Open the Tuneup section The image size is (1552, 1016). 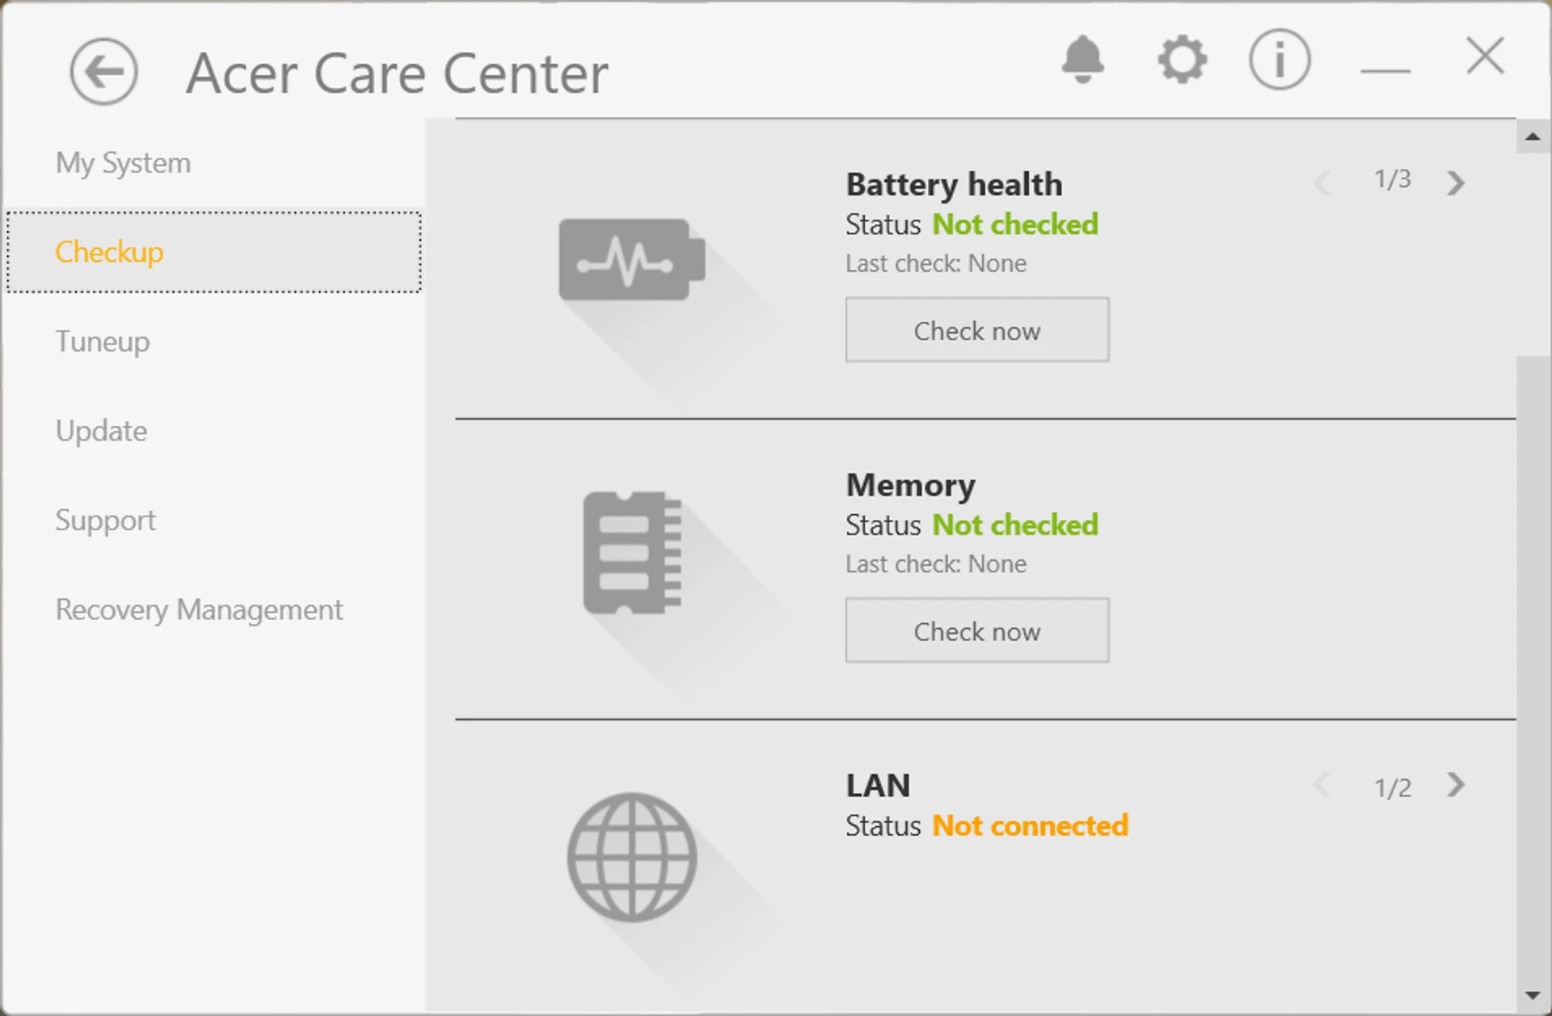pos(103,342)
